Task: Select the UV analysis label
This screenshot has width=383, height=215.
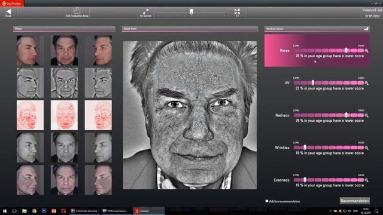Action: click(x=287, y=83)
